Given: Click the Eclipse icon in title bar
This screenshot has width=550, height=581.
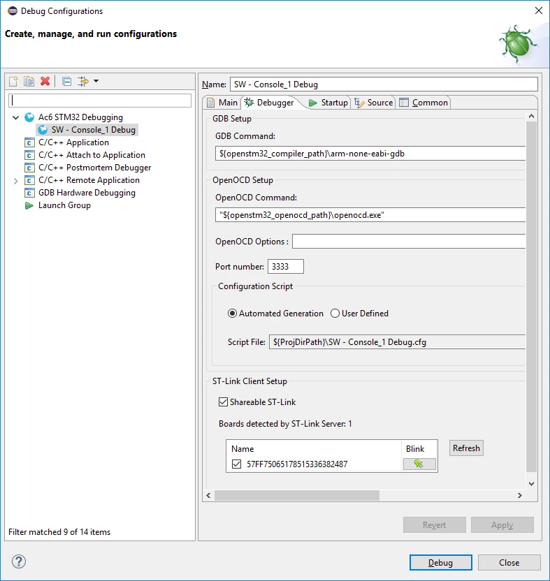Looking at the screenshot, I should 13,10.
